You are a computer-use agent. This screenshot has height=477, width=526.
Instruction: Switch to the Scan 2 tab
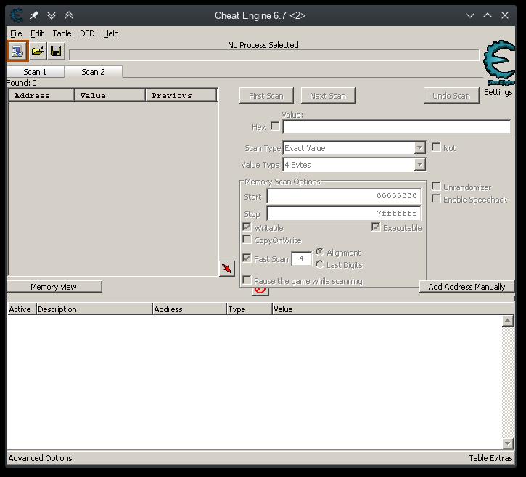pyautogui.click(x=94, y=72)
